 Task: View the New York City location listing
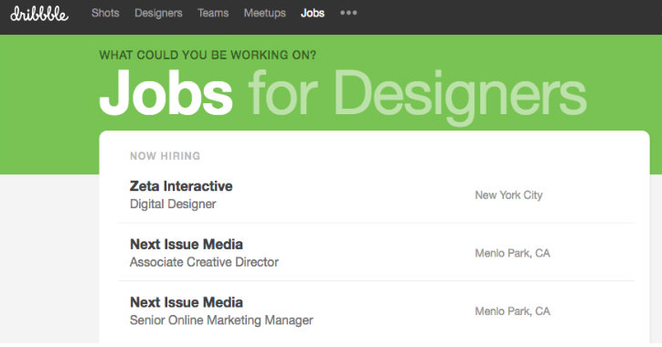pyautogui.click(x=508, y=195)
